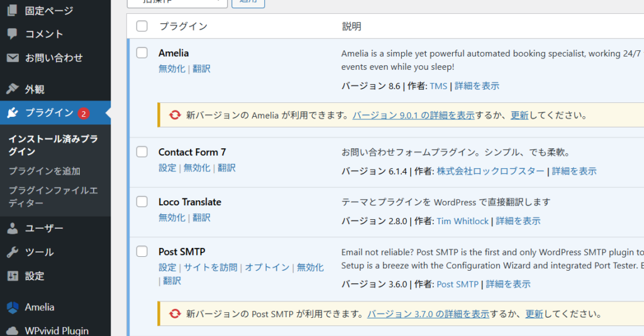
Task: Click the envelope icon for お問い合わせ
Action: [13, 58]
